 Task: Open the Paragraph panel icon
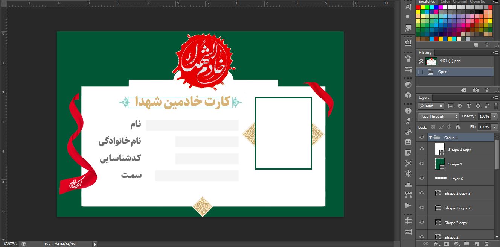408,18
